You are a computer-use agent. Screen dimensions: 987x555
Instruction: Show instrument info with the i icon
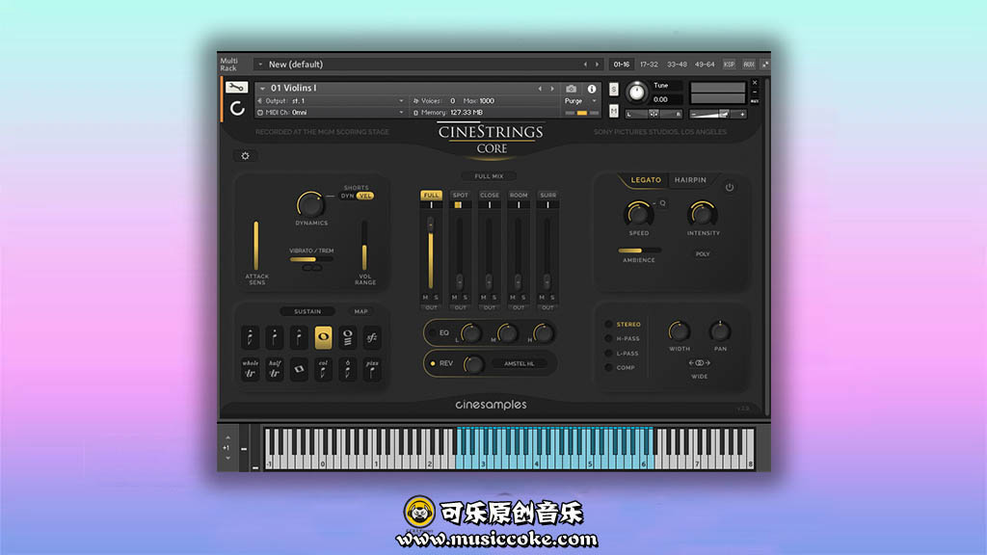592,89
